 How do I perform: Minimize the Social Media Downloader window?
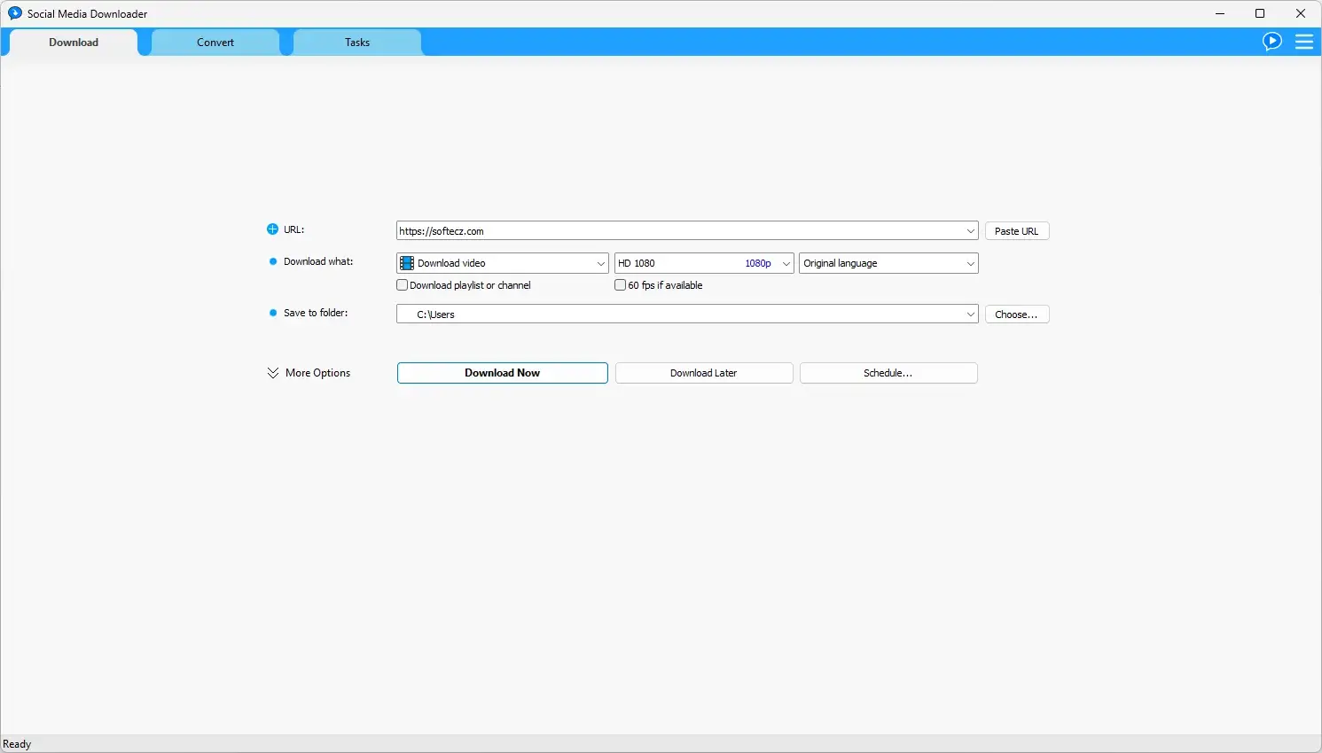click(x=1220, y=13)
